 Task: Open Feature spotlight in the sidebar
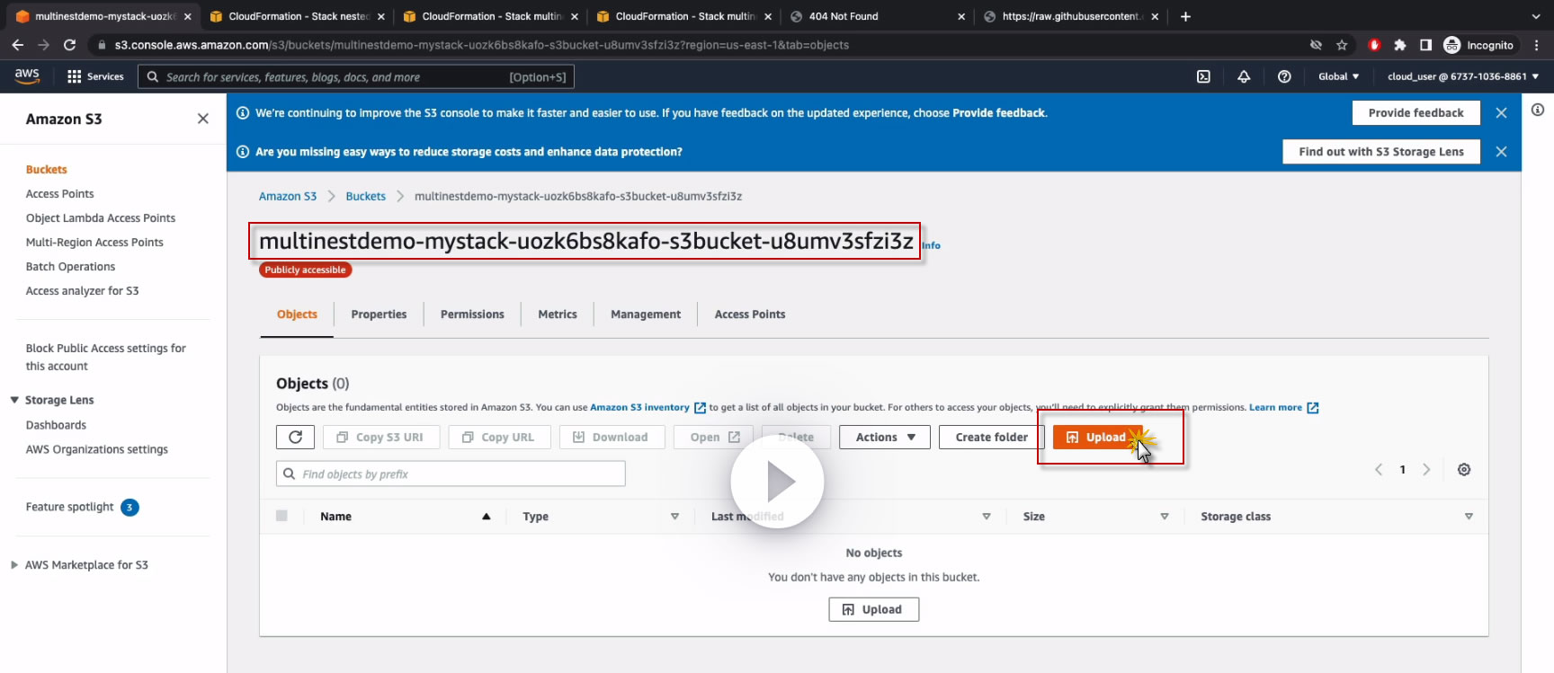70,507
